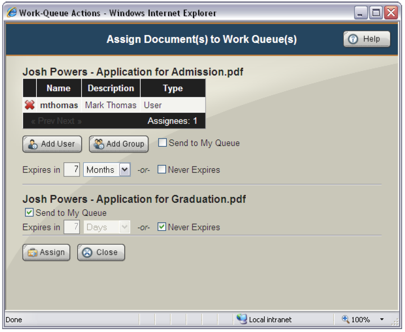The image size is (405, 332).
Task: Open the disabled Days unit dropdown
Action: point(107,227)
